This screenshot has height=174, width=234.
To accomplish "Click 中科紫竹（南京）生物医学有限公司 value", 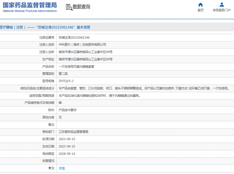I will (x=82, y=45).
